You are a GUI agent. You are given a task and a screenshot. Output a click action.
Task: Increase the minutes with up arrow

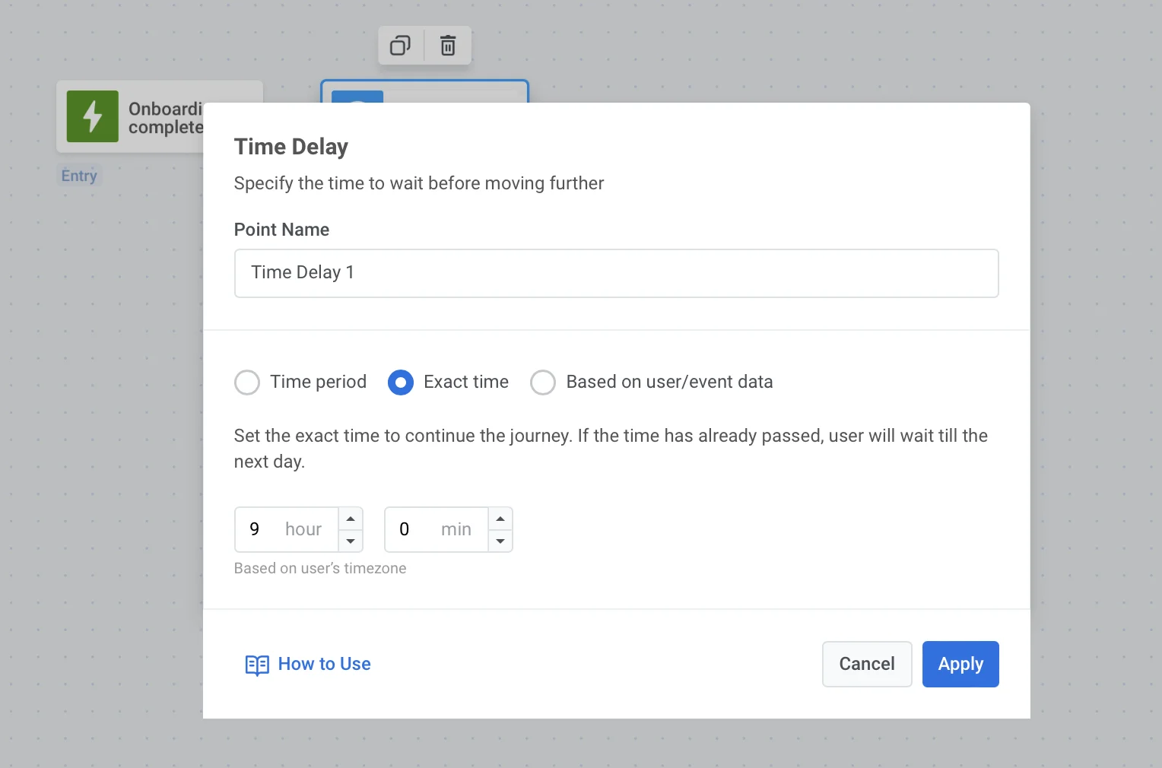(x=500, y=519)
